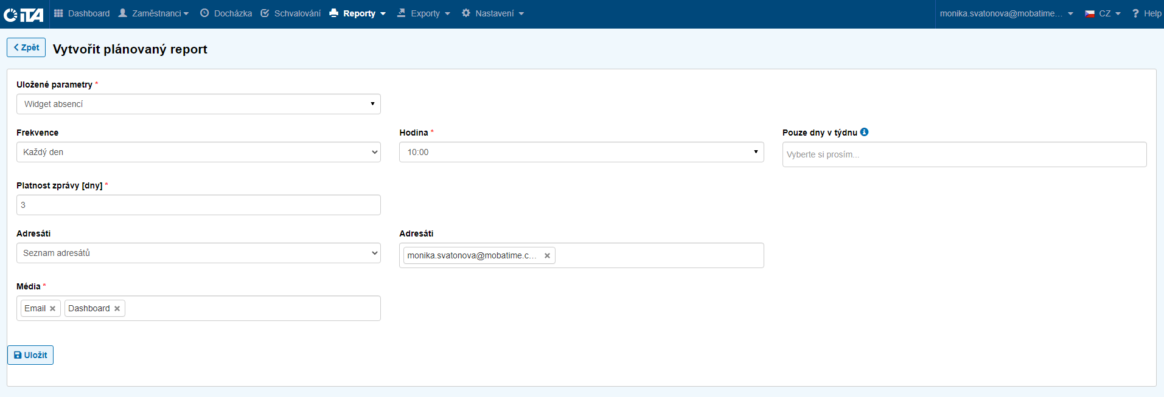Open the Docházka attendance page
The image size is (1164, 397).
[x=226, y=13]
